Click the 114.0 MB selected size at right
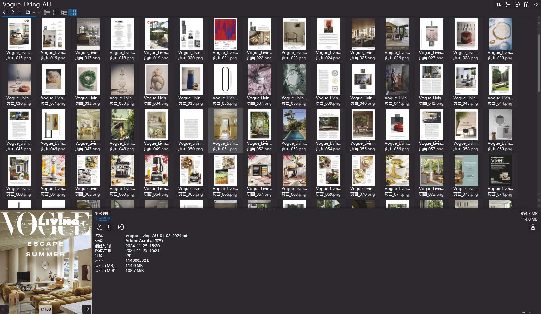This screenshot has width=541, height=314. [x=529, y=219]
